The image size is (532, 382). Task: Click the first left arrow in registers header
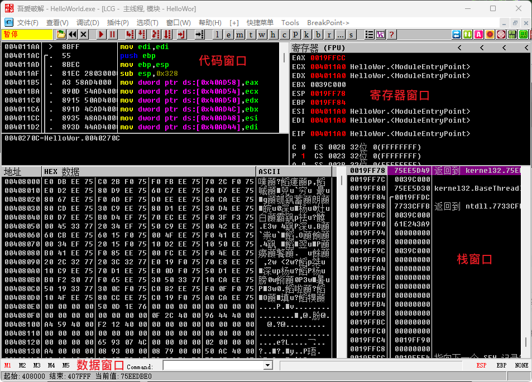459,47
